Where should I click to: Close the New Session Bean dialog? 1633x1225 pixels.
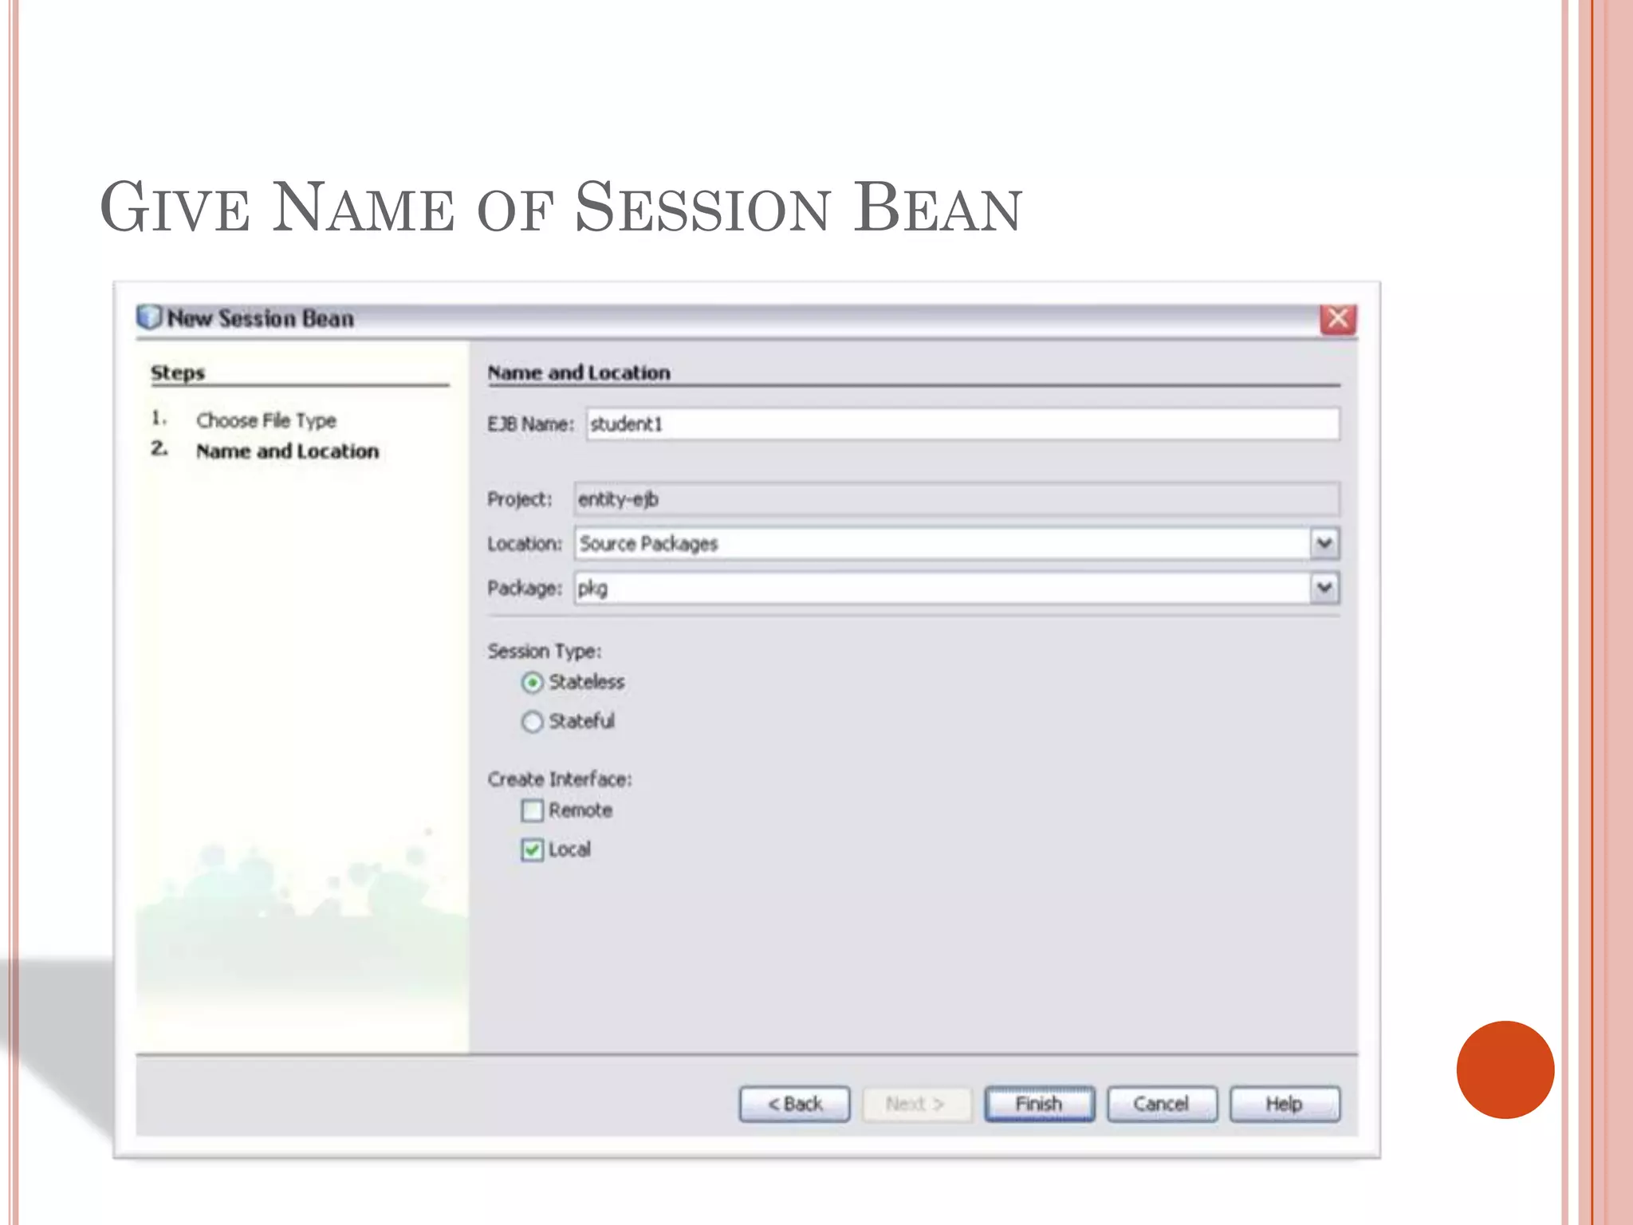pyautogui.click(x=1338, y=319)
